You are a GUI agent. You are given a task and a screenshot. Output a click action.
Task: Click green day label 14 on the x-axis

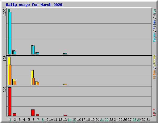(x=69, y=120)
